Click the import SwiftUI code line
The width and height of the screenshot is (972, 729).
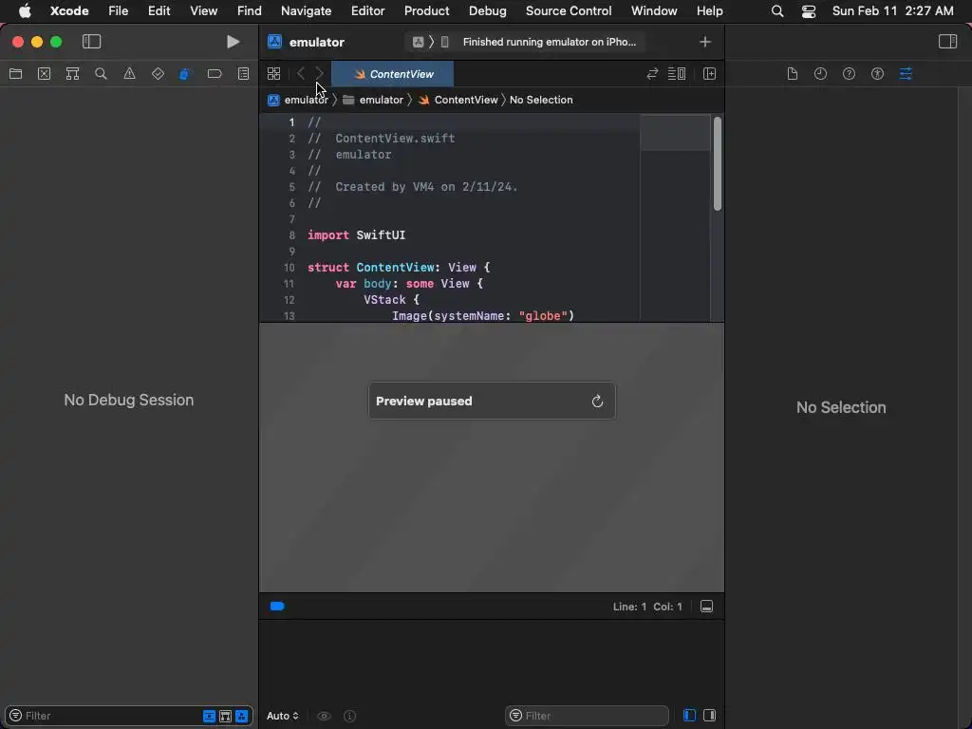pyautogui.click(x=357, y=235)
